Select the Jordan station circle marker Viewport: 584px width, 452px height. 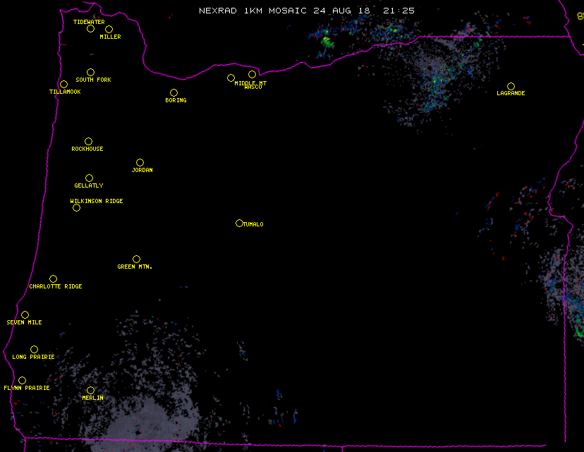click(x=140, y=163)
